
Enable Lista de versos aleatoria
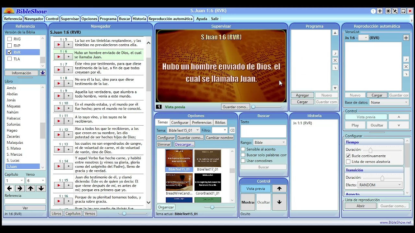coord(348,161)
